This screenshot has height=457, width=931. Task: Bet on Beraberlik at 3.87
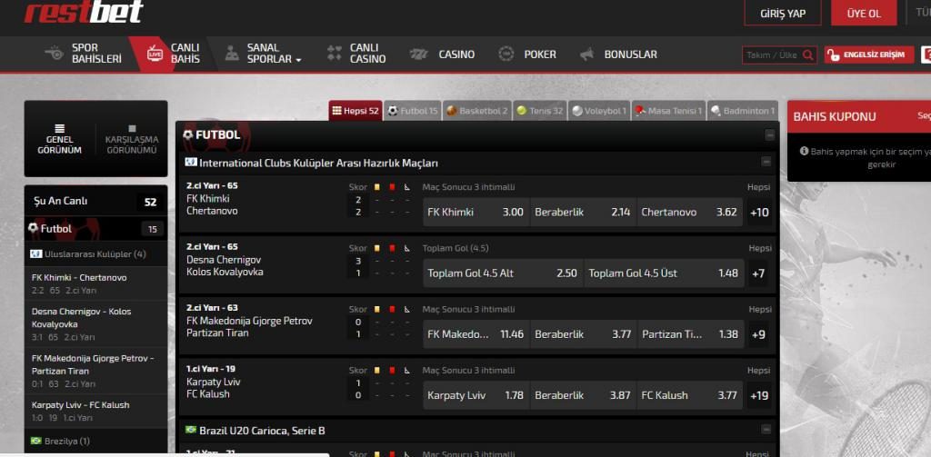(x=583, y=395)
